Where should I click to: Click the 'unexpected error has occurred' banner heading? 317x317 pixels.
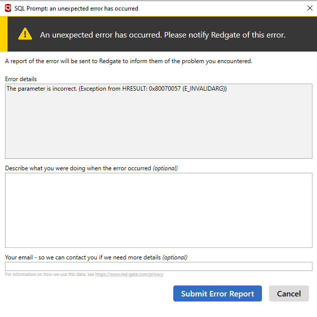pyautogui.click(x=162, y=35)
